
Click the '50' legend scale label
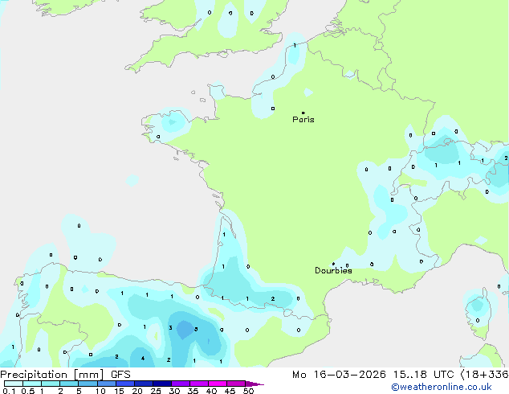[248, 391]
